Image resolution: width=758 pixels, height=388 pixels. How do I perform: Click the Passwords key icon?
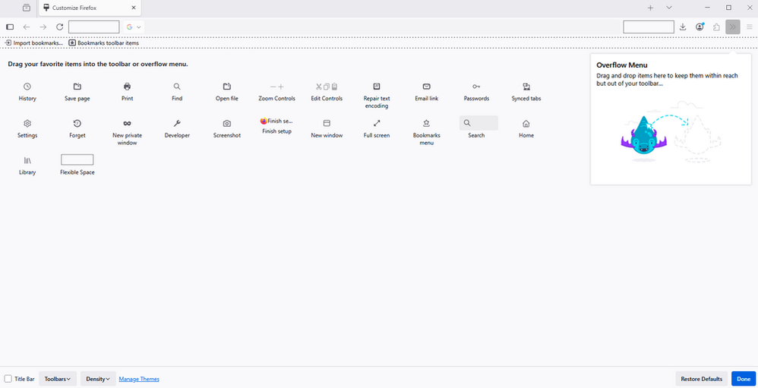[476, 87]
